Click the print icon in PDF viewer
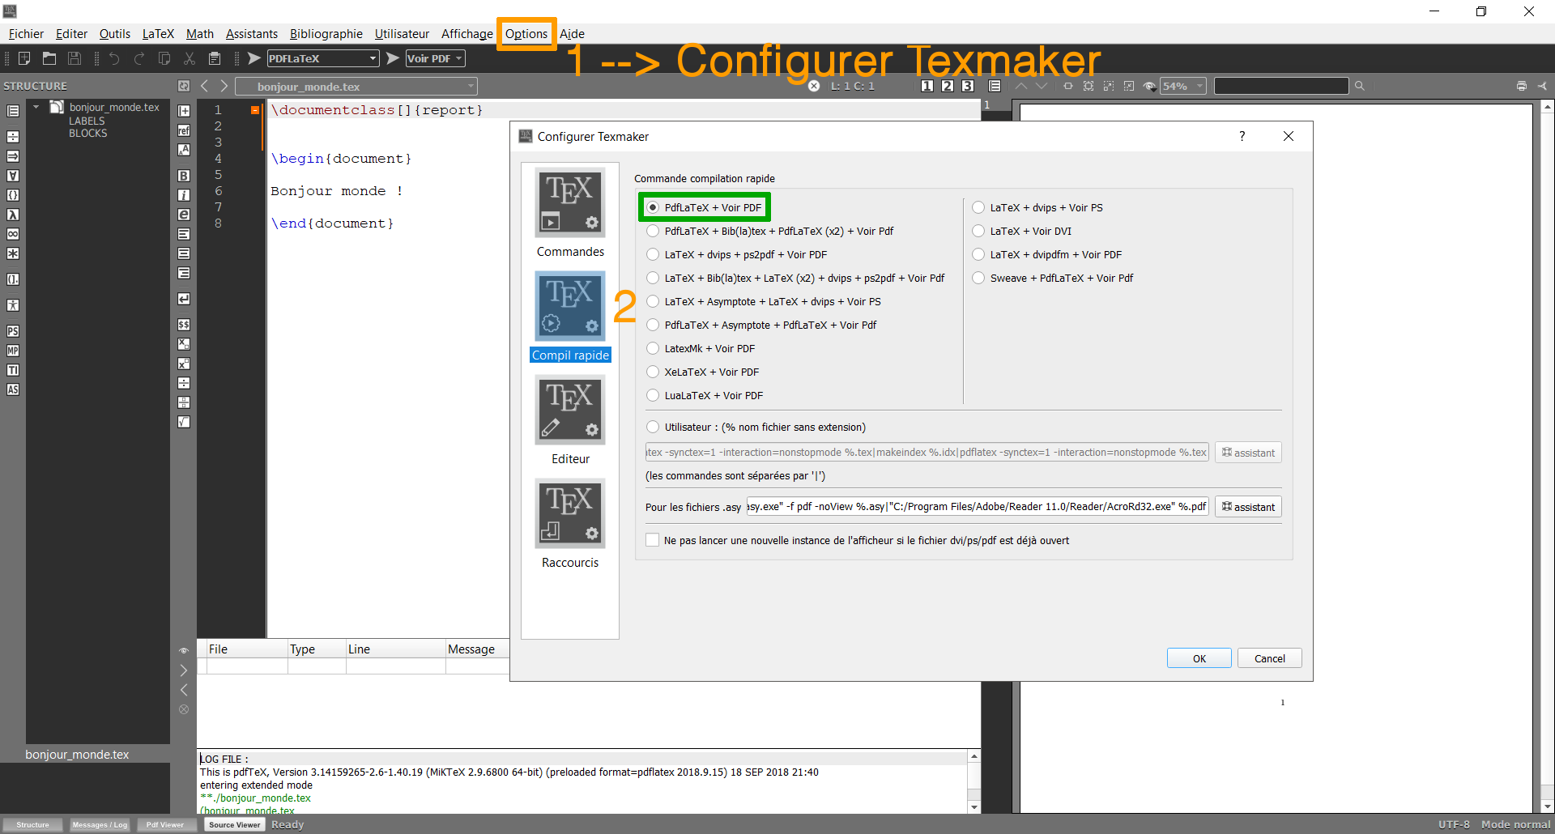 (1522, 86)
